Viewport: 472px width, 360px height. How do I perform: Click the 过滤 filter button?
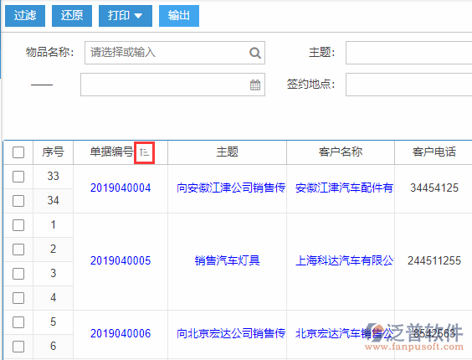coord(25,16)
